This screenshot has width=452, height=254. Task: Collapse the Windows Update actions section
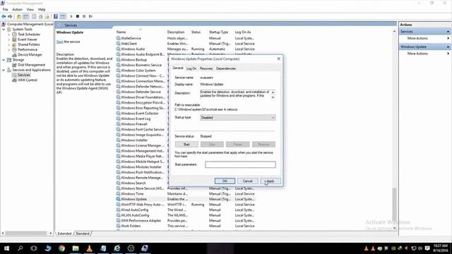click(x=448, y=47)
